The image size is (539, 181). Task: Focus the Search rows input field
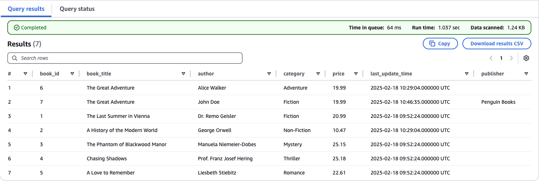[125, 58]
